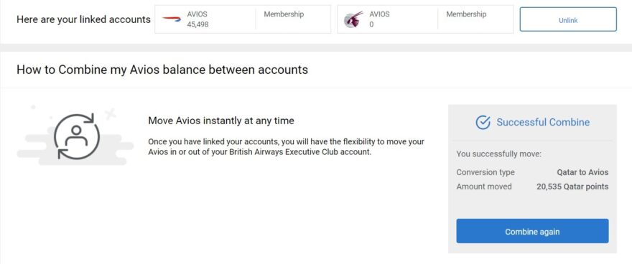This screenshot has height=264, width=632.
Task: Click the 'How to Combine my Avios balance' heading
Action: coord(162,70)
